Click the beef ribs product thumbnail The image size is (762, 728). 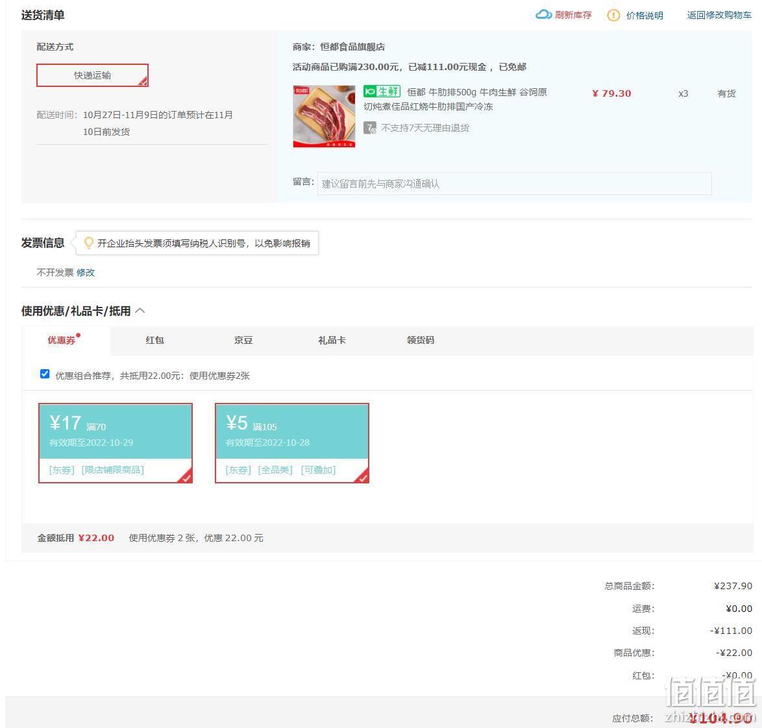pyautogui.click(x=324, y=117)
